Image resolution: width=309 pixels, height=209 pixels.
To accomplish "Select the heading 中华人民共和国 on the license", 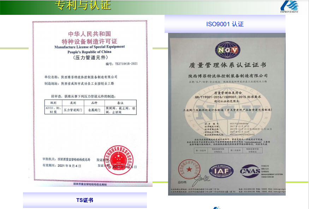I will click(89, 34).
